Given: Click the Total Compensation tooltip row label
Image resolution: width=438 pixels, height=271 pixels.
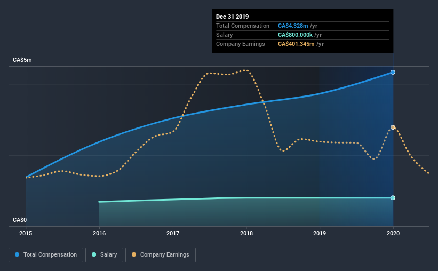Looking at the screenshot, I should (243, 26).
